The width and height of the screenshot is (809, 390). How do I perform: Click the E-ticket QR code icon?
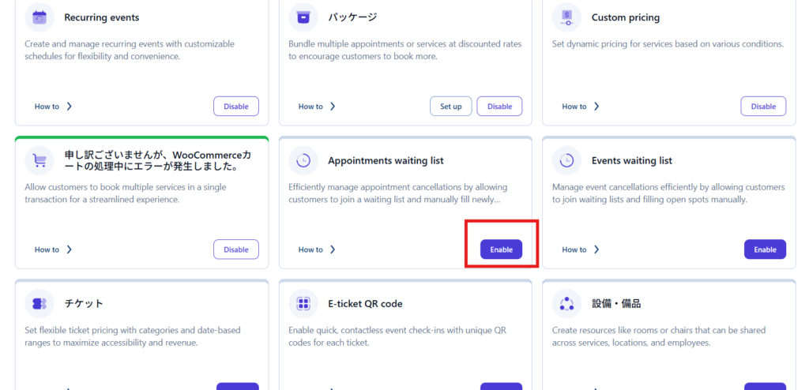[303, 304]
